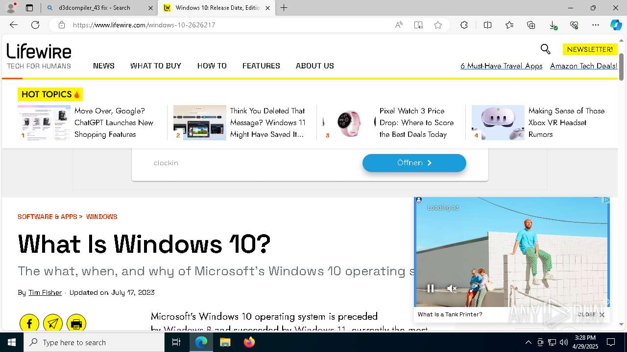627x352 pixels.
Task: Add this page to favorites star
Action: pos(438,25)
